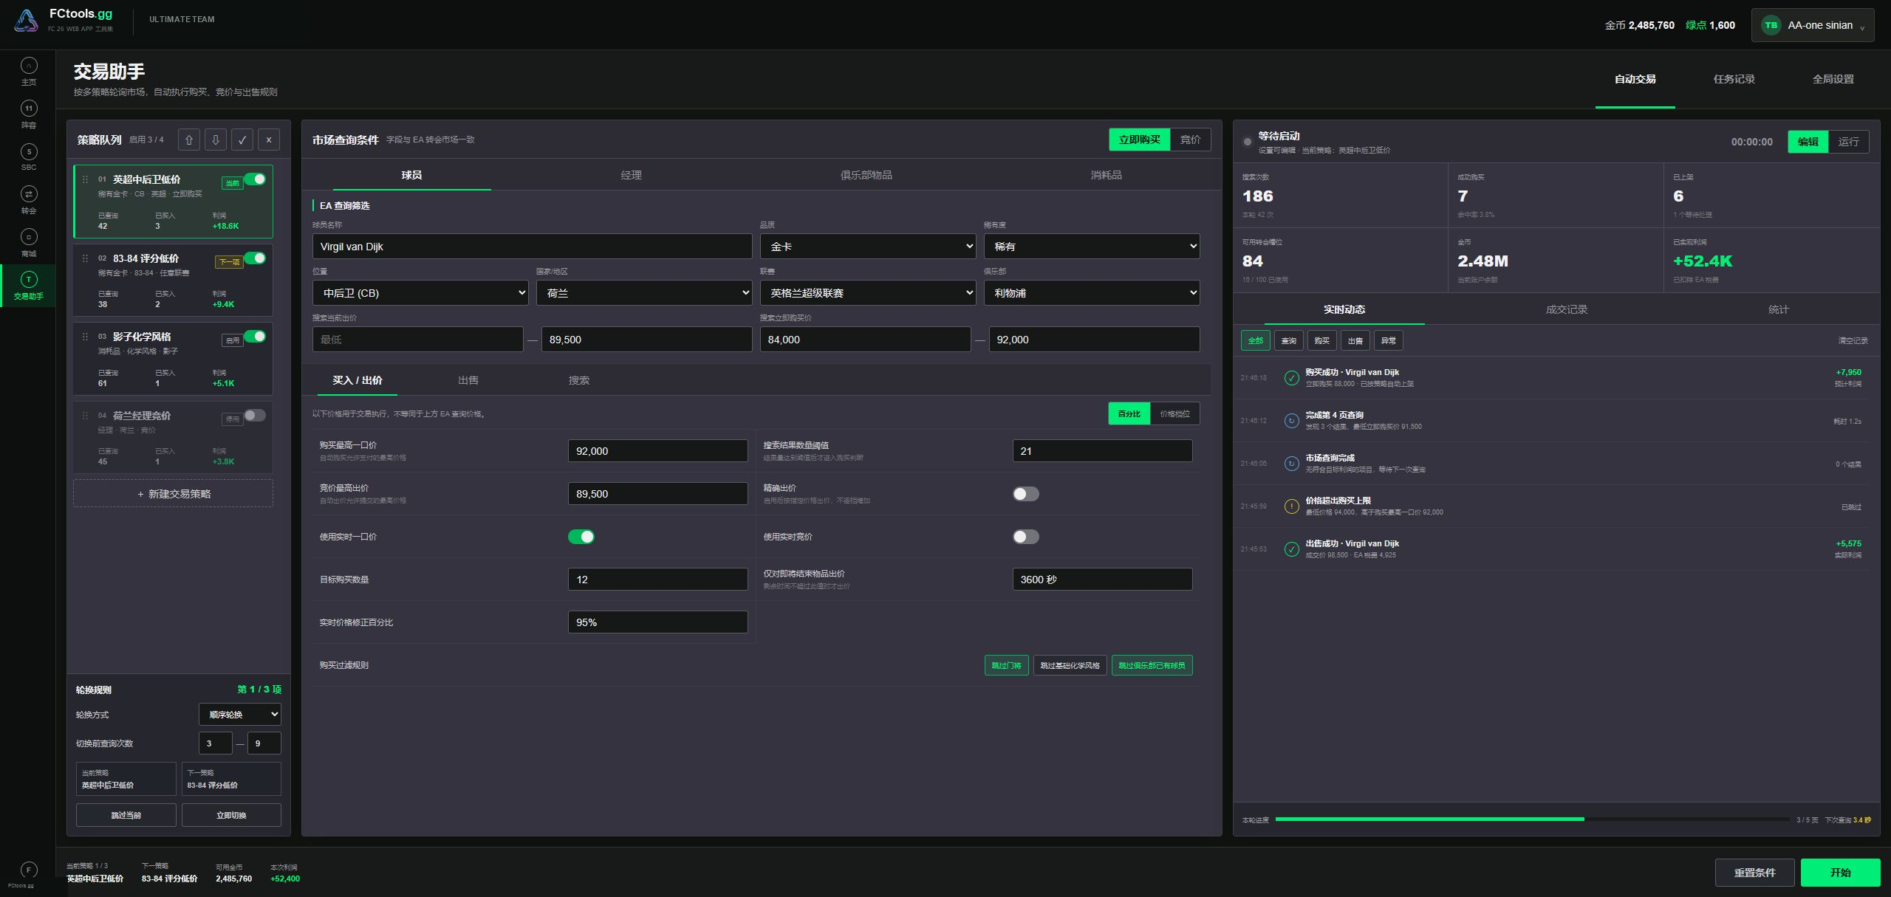Open the 阵容 squad sidebar icon
Viewport: 1891px width, 897px height.
click(x=28, y=109)
